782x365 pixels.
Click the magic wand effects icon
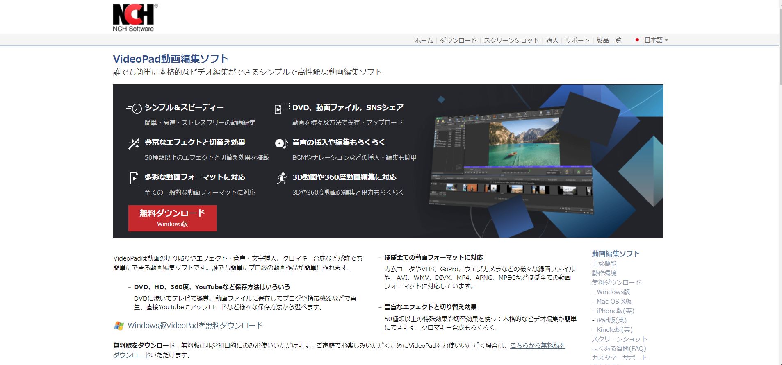pyautogui.click(x=134, y=144)
